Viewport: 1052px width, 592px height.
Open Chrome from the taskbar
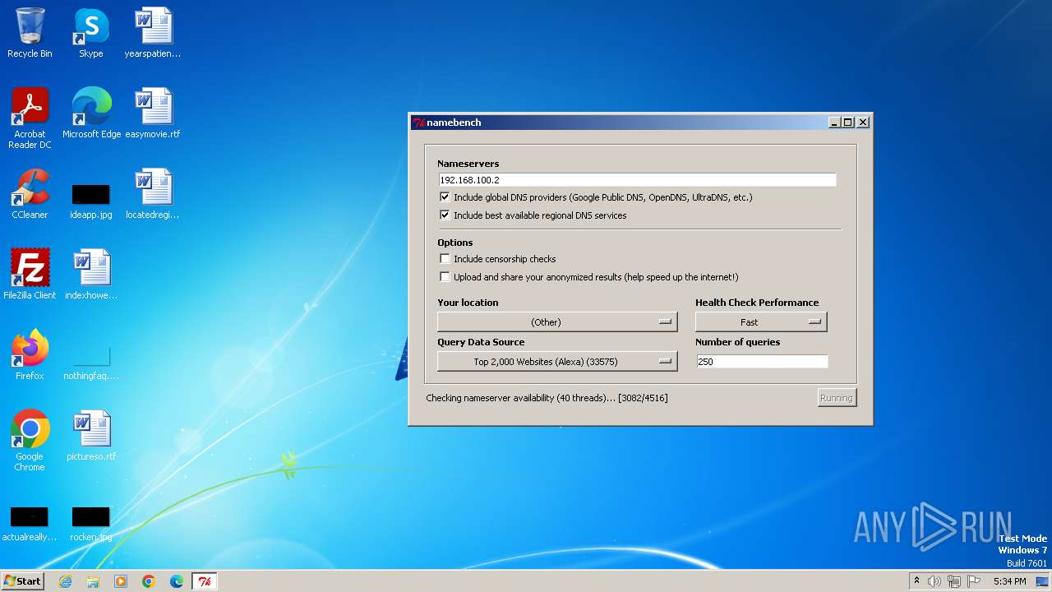149,581
